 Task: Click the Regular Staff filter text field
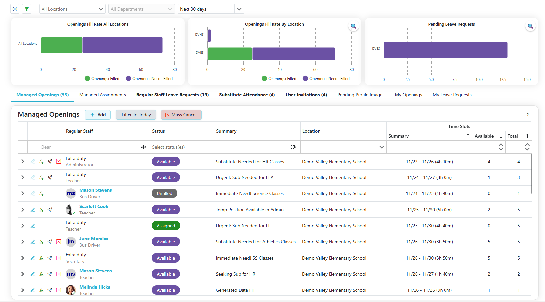click(x=102, y=147)
